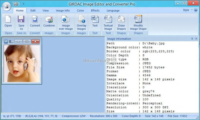The image size is (200, 120).
Task: Minimize the Baby image child window
Action: point(18,41)
